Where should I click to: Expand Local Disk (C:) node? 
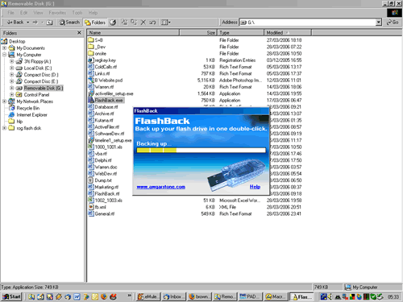coord(12,68)
